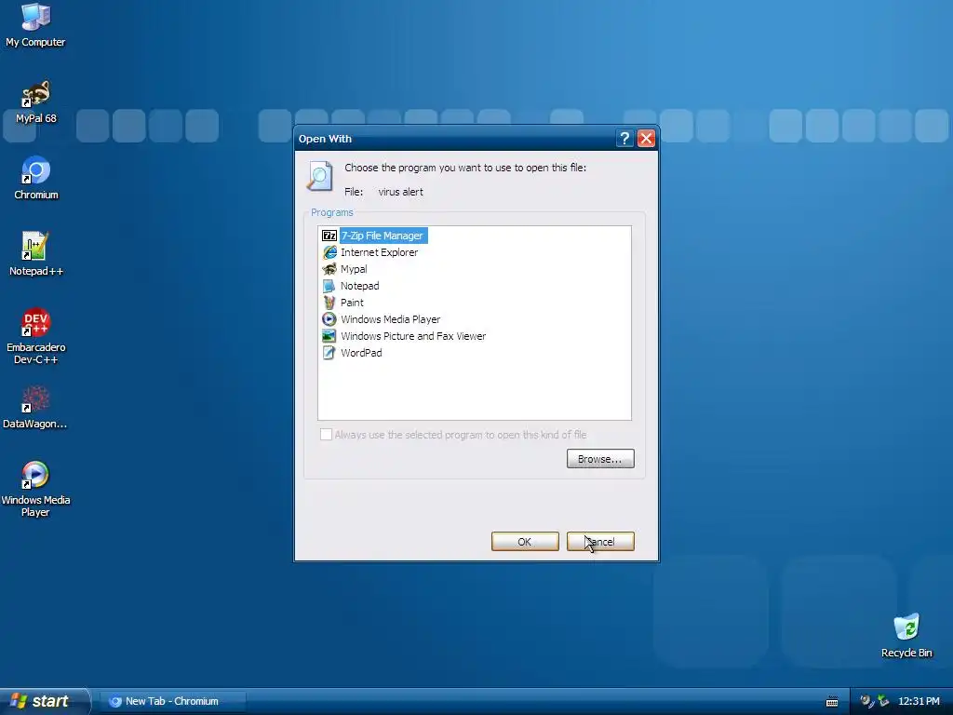Click the Open With help question-mark button
This screenshot has width=953, height=715.
624,139
